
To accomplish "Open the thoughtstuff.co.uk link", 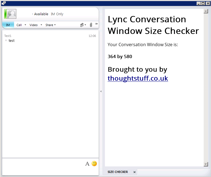I will (x=138, y=78).
